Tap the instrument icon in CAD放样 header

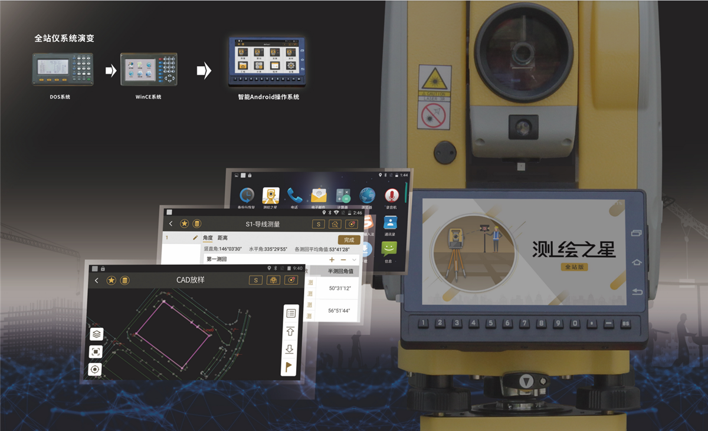coord(273,280)
